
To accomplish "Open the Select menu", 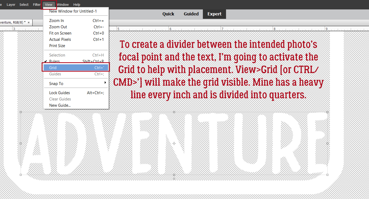I will (x=24, y=4).
